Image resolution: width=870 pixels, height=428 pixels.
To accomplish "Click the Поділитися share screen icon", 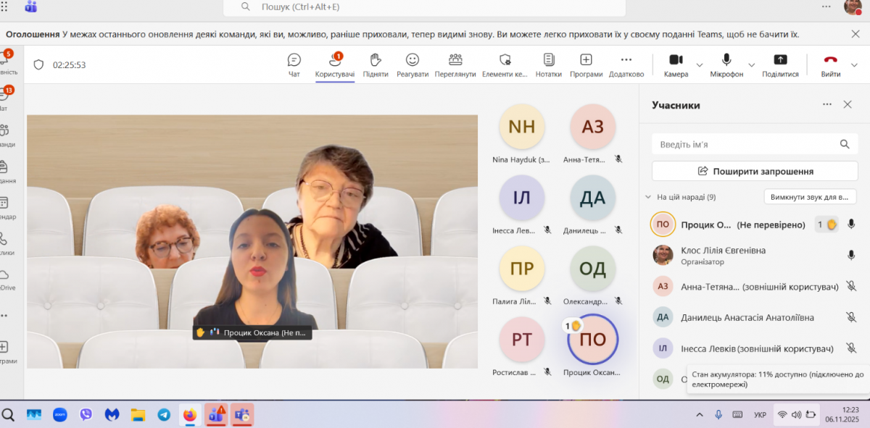I will (780, 64).
